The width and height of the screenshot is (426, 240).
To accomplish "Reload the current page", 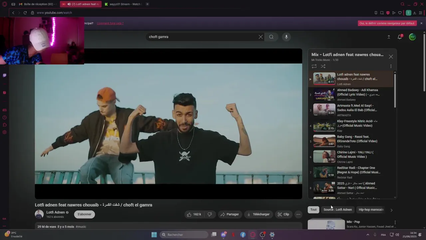I will [x=25, y=13].
